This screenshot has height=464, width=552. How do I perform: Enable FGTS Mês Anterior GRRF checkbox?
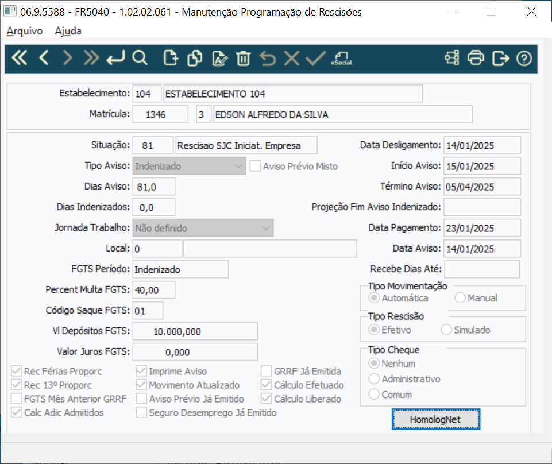pos(16,399)
